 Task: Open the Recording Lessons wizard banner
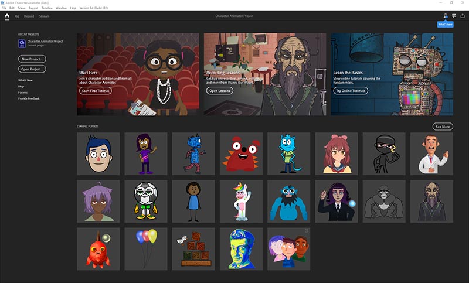[x=265, y=74]
